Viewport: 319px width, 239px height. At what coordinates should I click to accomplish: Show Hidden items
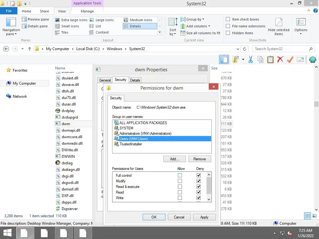[228, 33]
